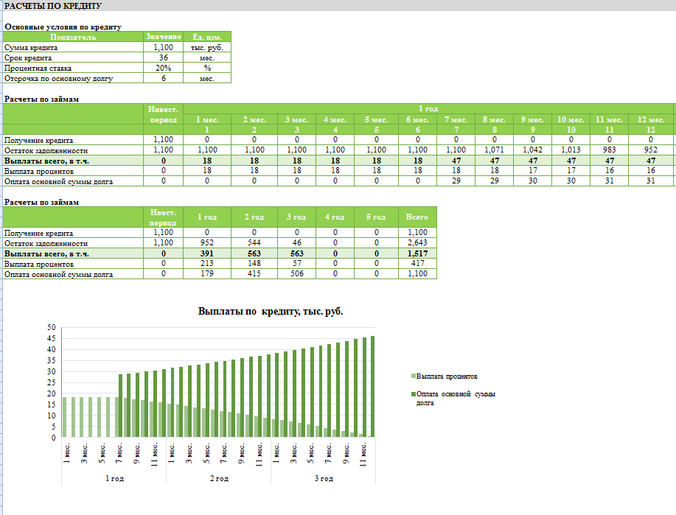Viewport: 676px width, 515px height.
Task: Select '563' total payments under 2 год
Action: coord(254,253)
